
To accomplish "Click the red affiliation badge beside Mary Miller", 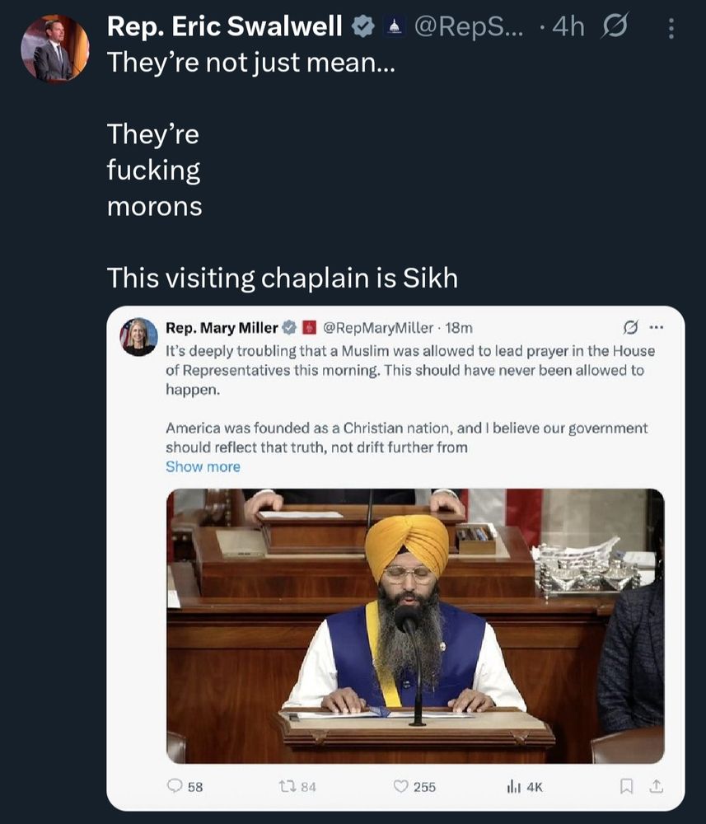I will [310, 328].
